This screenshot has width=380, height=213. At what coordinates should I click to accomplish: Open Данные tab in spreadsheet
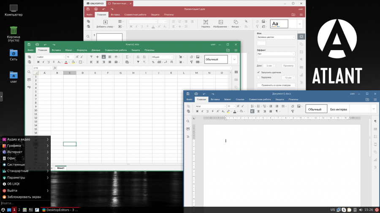coord(96,50)
